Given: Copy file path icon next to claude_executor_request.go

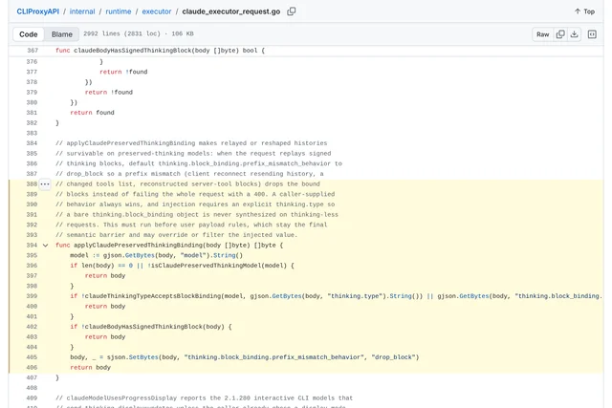Looking at the screenshot, I should (291, 11).
